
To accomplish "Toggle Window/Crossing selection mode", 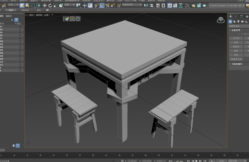I will point(38,6).
